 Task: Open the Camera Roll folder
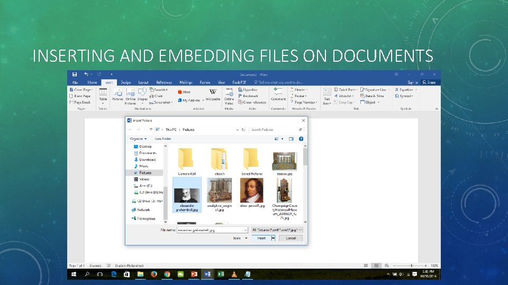(x=187, y=161)
